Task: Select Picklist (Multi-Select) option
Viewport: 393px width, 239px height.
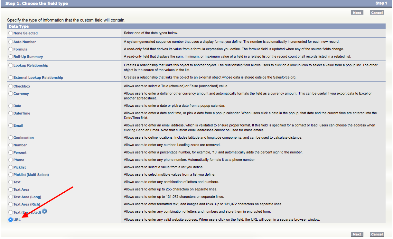Action: (x=11, y=175)
